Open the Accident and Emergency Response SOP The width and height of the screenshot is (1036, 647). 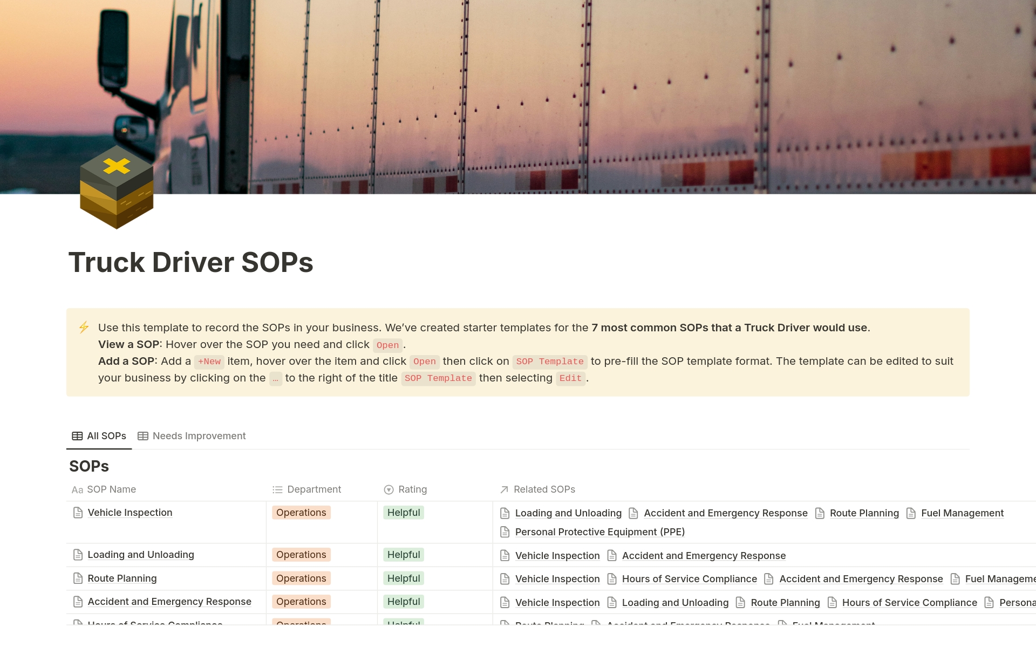169,601
